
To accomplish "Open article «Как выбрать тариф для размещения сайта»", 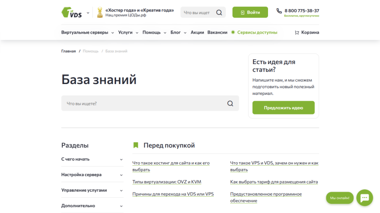I will [274, 182].
